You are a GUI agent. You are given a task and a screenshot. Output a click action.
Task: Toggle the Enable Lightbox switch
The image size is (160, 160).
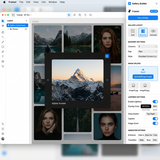(x=155, y=102)
